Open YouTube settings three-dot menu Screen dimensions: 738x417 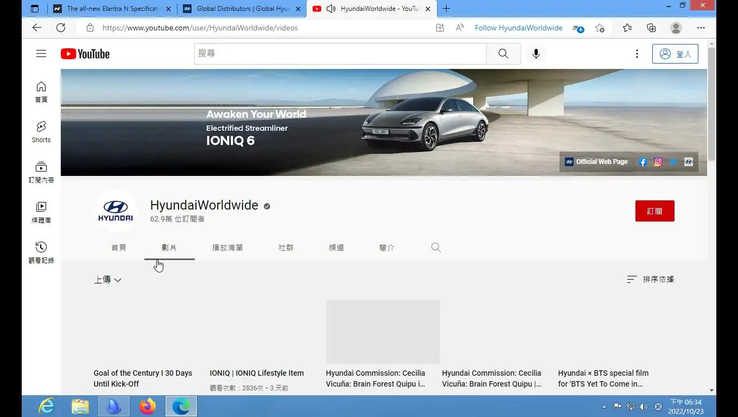637,54
